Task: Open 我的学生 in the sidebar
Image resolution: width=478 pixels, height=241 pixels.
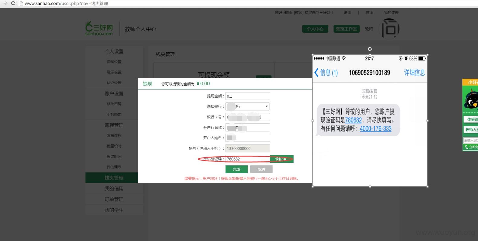Action: coord(114,210)
